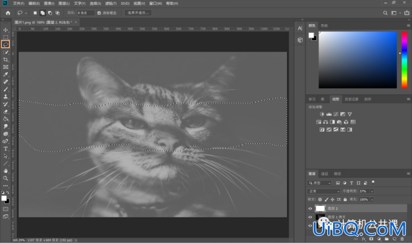Select the Frame tool

pyautogui.click(x=5, y=67)
